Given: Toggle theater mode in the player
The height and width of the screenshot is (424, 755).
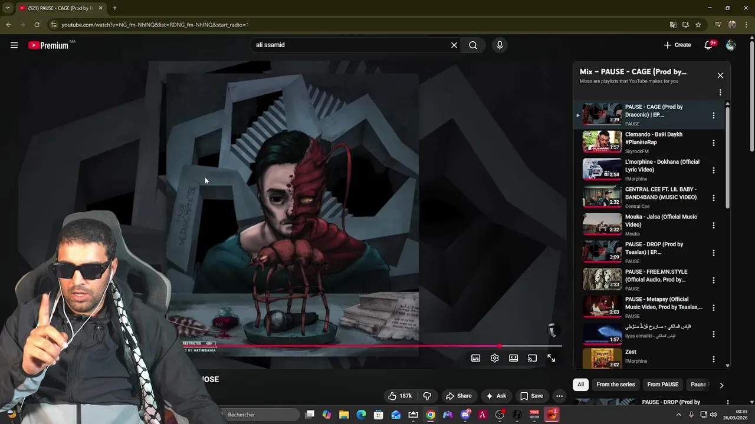Looking at the screenshot, I should [514, 358].
